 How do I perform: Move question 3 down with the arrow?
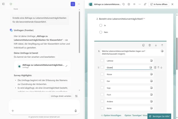pos(156,45)
